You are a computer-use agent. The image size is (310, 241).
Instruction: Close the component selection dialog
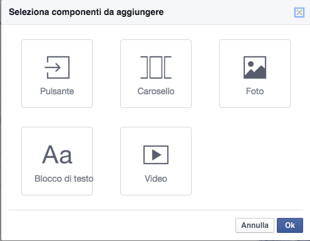299,12
